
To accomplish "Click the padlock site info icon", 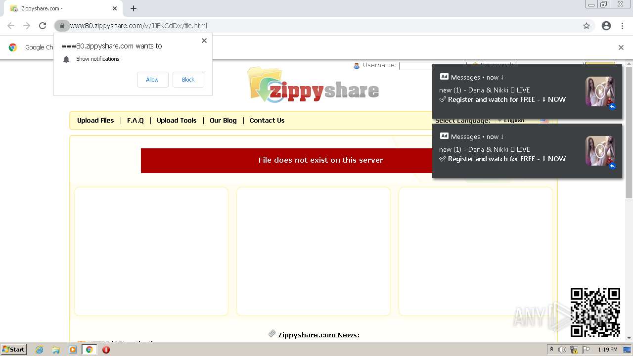I will pyautogui.click(x=62, y=26).
